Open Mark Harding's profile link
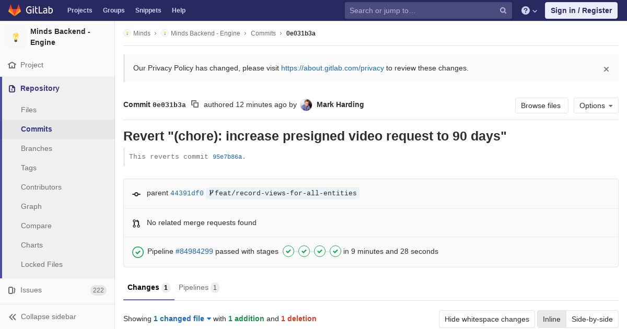Screen dimensions: 627x329 coord(340,105)
